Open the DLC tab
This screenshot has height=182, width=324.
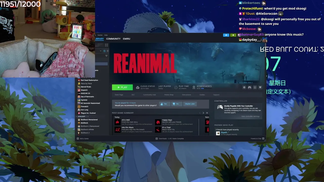point(133,95)
